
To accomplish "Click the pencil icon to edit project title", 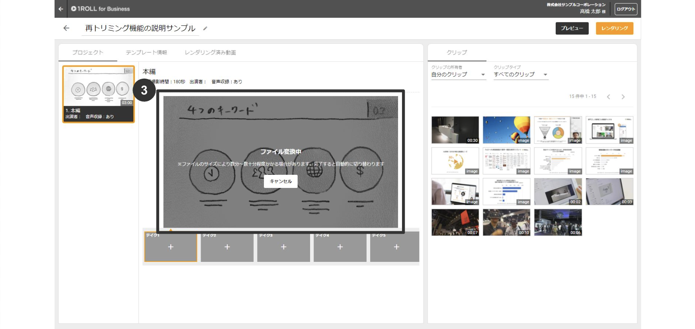I will pos(205,29).
